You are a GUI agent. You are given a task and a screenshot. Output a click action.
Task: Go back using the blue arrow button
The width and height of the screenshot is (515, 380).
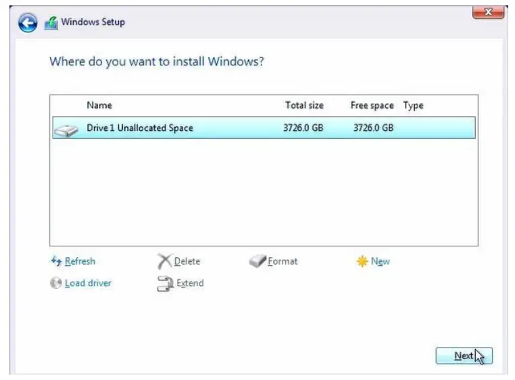click(x=28, y=23)
